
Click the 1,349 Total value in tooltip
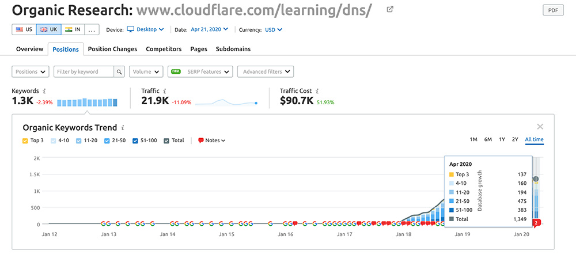click(x=520, y=219)
